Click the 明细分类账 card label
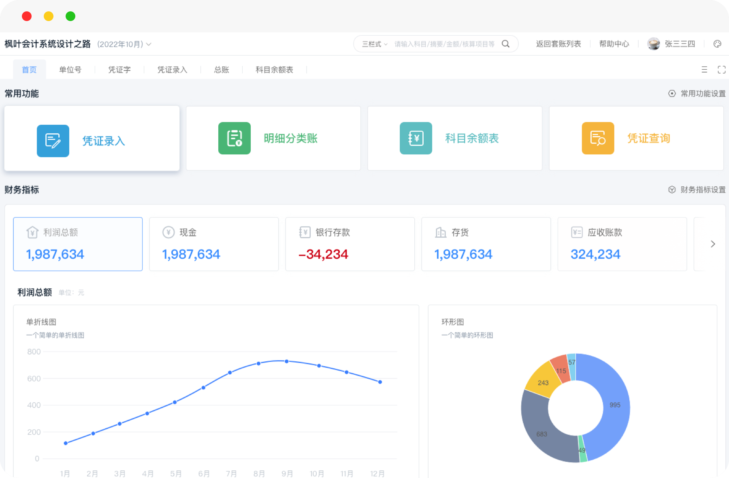Screen dimensions: 729x478 pos(290,138)
